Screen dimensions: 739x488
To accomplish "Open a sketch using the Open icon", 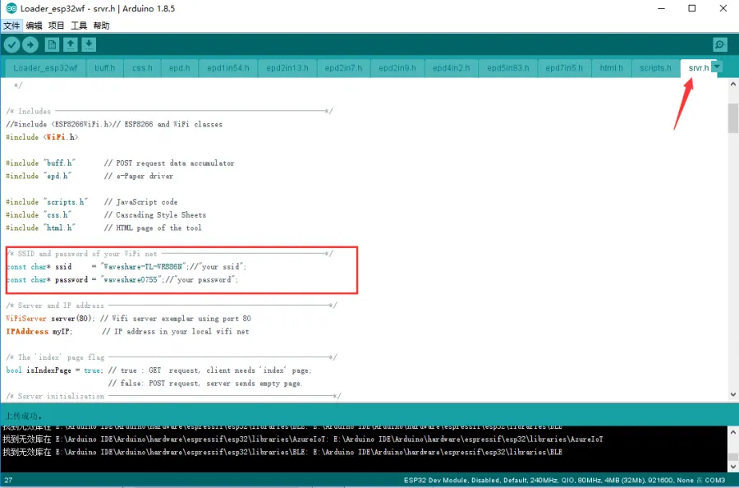I will click(71, 45).
